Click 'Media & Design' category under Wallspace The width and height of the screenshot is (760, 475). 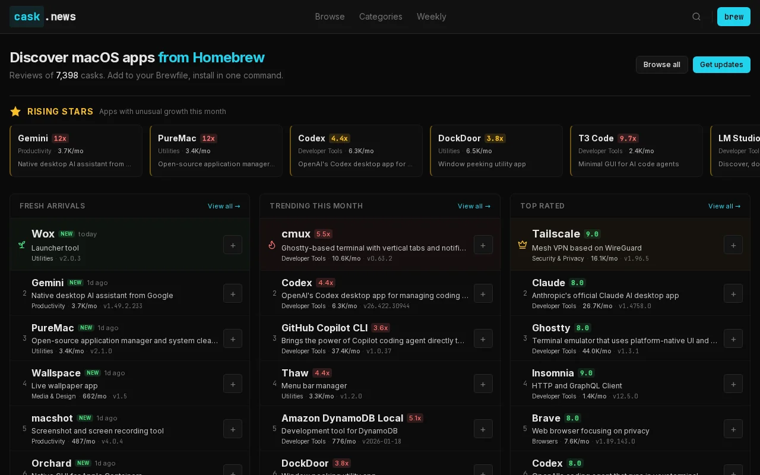[x=53, y=397]
